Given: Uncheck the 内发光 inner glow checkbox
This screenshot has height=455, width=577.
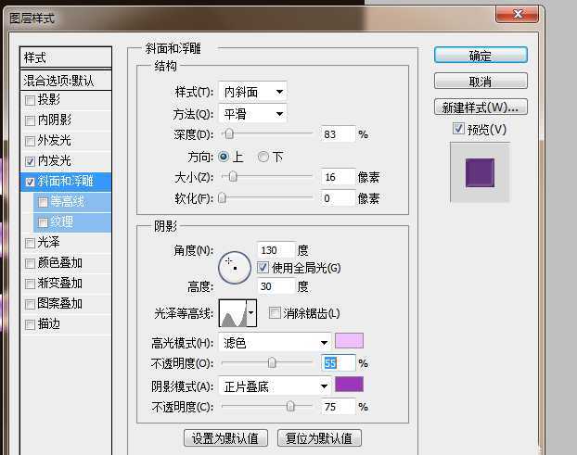Looking at the screenshot, I should (x=30, y=161).
